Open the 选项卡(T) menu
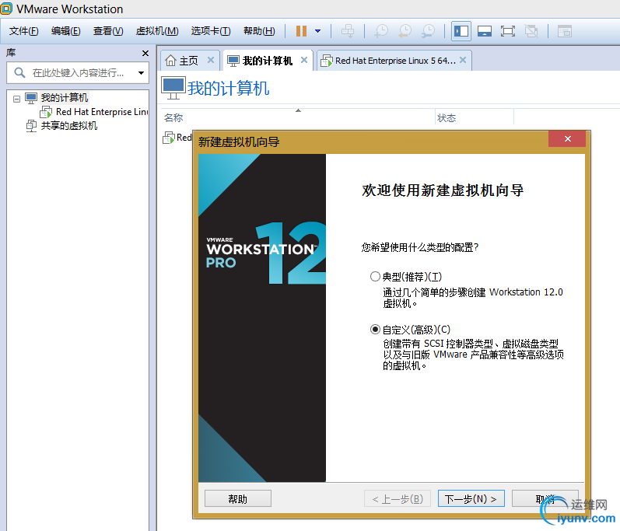 [211, 31]
